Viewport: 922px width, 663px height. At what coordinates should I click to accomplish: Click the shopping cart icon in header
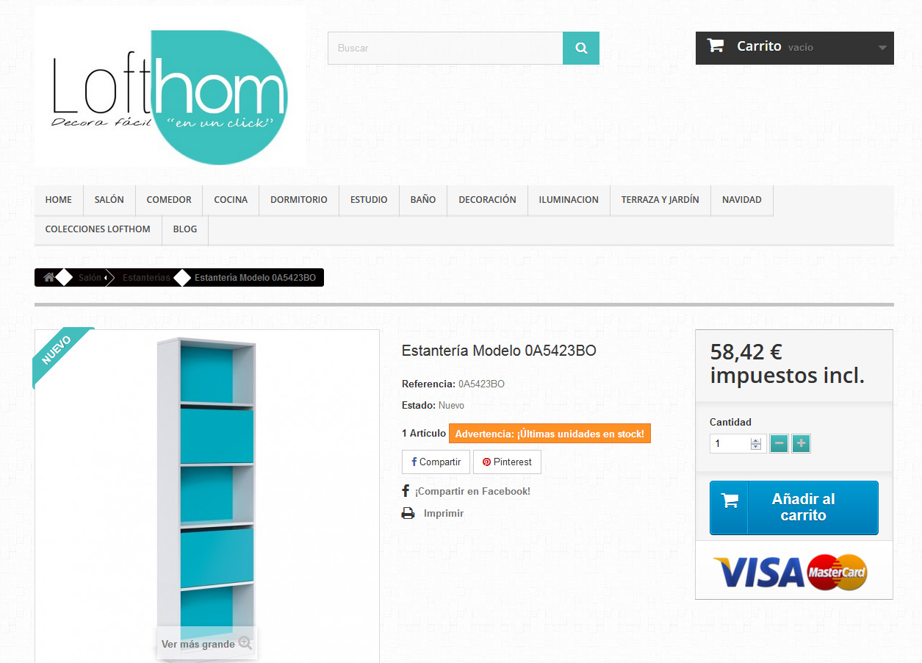[x=715, y=46]
